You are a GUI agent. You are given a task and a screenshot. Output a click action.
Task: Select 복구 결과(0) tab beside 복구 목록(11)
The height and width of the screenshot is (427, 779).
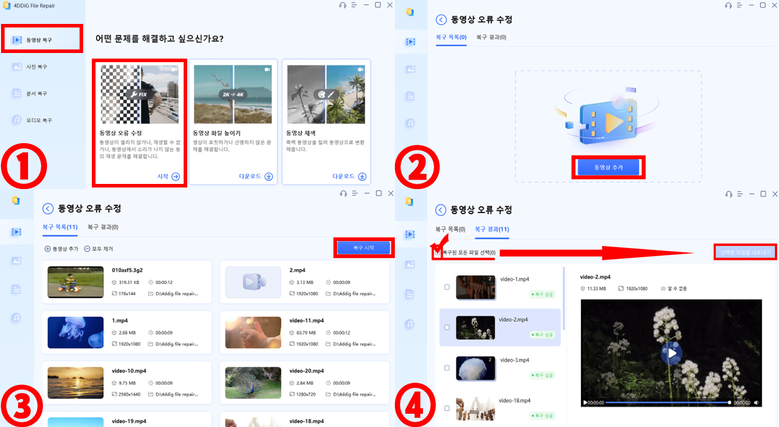coord(103,227)
